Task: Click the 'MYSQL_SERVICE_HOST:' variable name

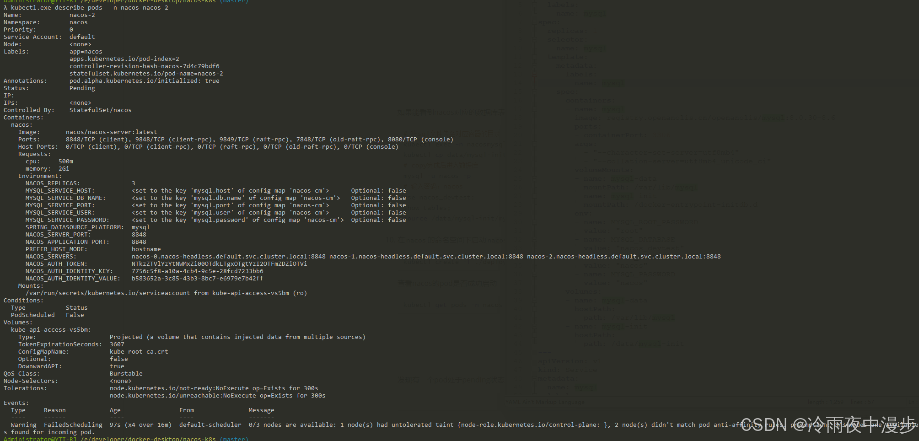Action: click(x=60, y=191)
